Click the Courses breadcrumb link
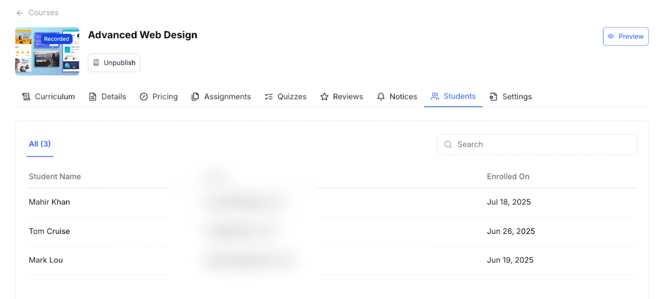This screenshot has width=664, height=299. [43, 13]
